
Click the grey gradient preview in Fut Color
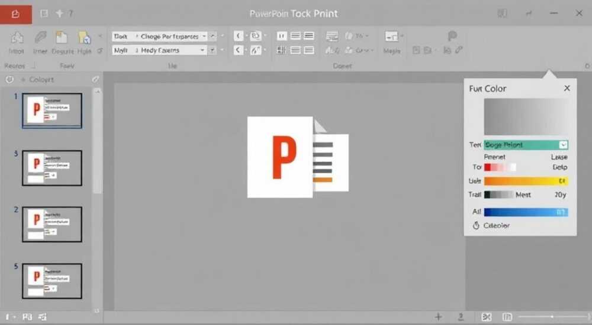[526, 116]
